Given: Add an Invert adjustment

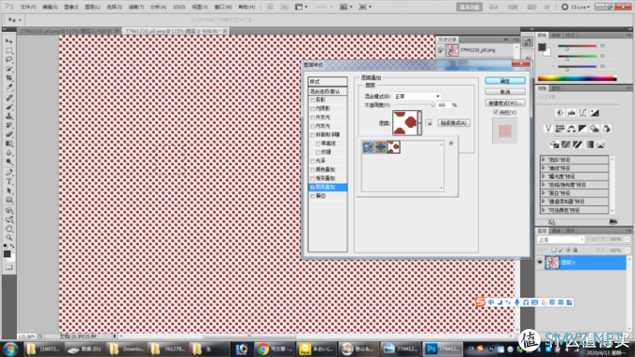Looking at the screenshot, I should pos(555,144).
